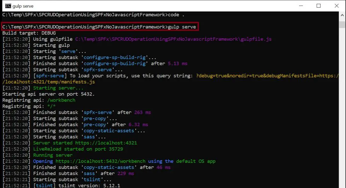This screenshot has height=188, width=346.
Task: Click the Build target: DEBUG line
Action: [29, 33]
